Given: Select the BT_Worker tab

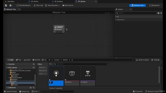Looking at the screenshot, I should pyautogui.click(x=82, y=2).
